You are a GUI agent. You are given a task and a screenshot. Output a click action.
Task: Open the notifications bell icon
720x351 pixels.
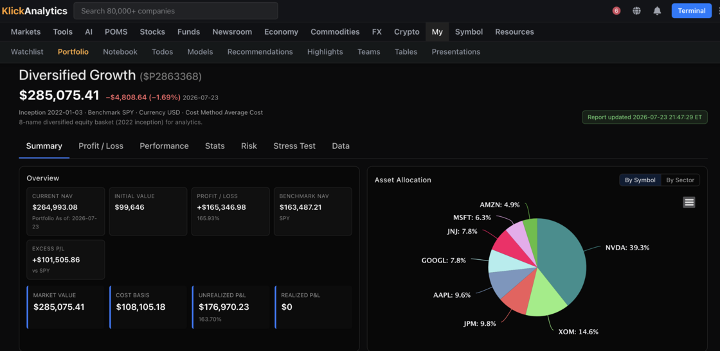click(x=657, y=10)
